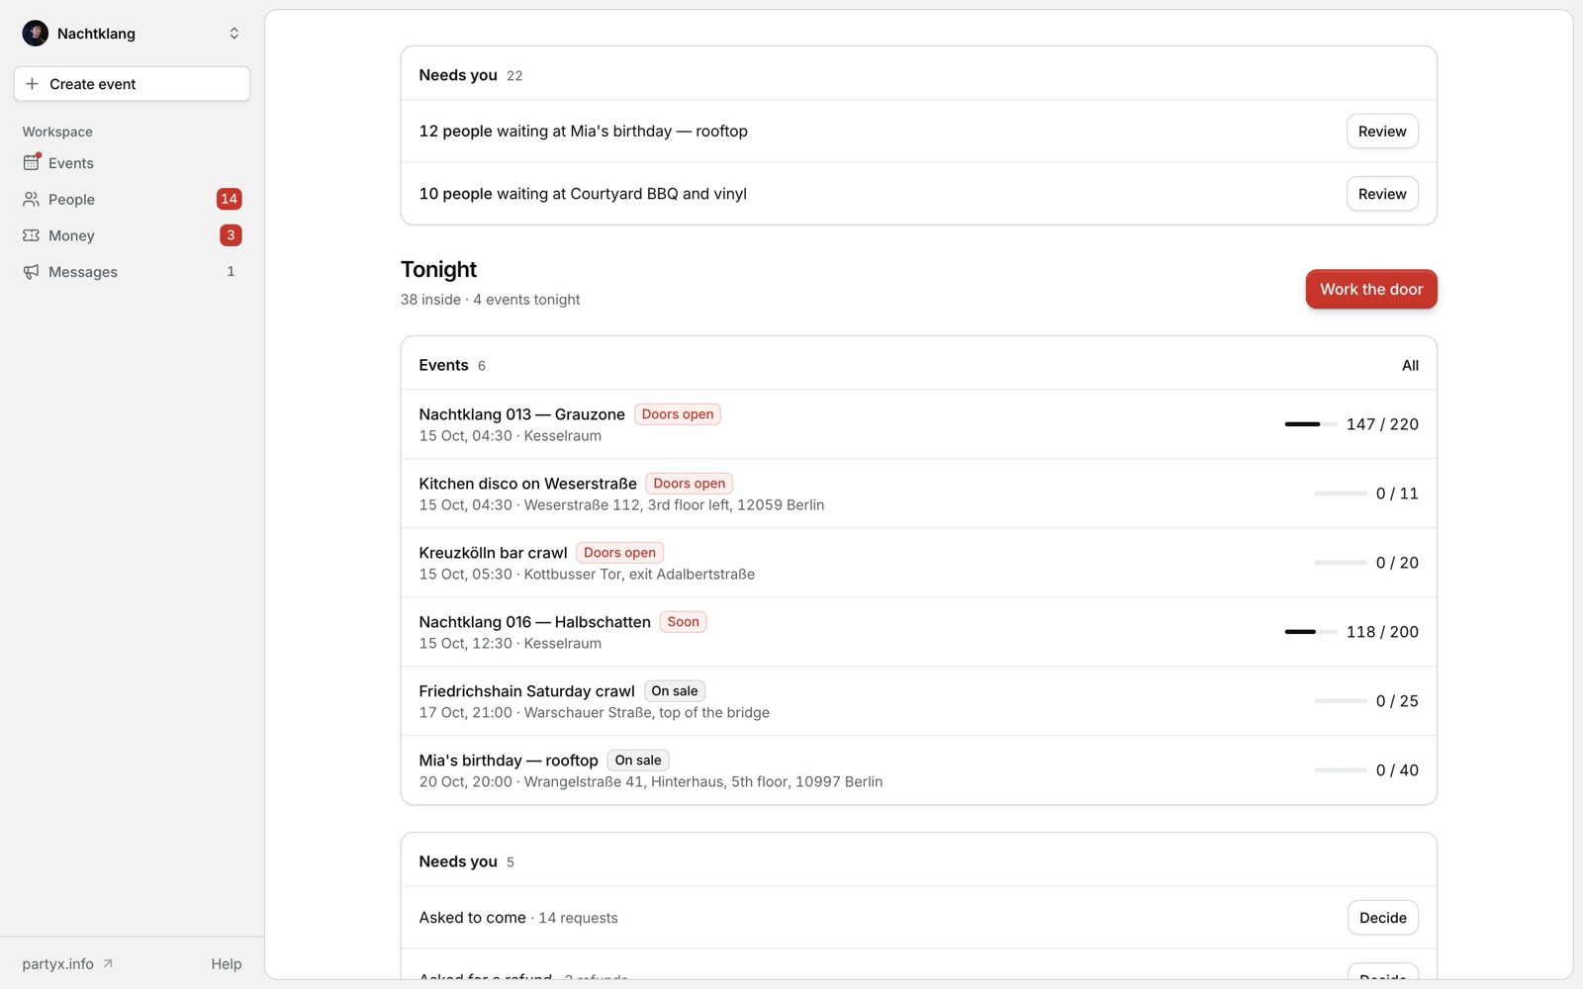Click the 0 / 40 count for Mia's birthday
1583x989 pixels.
pyautogui.click(x=1397, y=770)
